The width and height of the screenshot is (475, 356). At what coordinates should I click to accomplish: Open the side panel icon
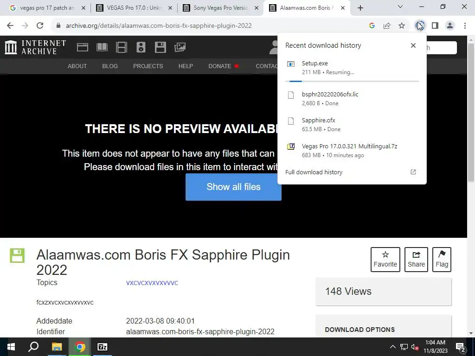coord(435,26)
